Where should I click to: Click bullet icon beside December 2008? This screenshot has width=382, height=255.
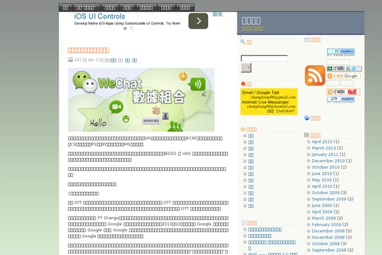[x=308, y=231]
